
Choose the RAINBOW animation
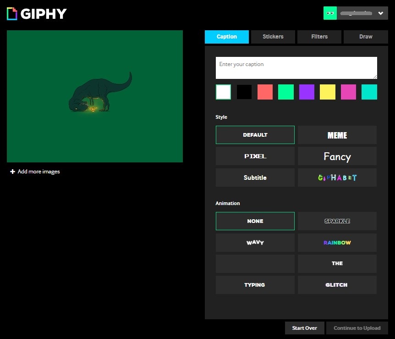pos(337,242)
